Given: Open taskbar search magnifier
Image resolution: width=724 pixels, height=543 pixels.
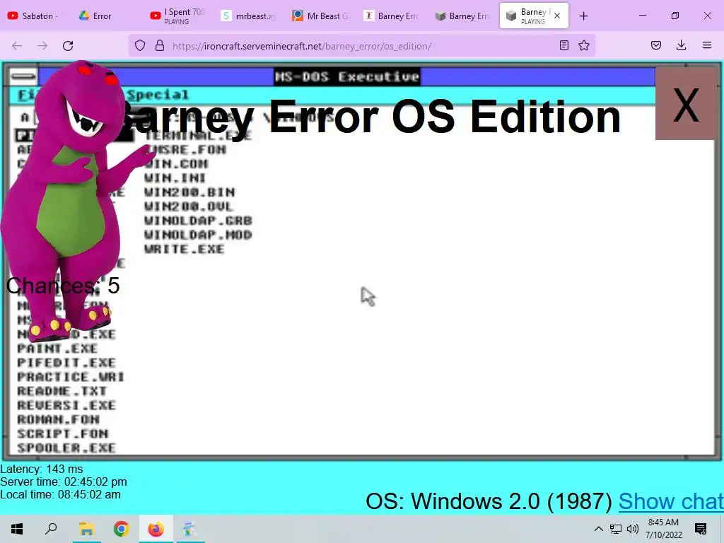Looking at the screenshot, I should click(51, 529).
